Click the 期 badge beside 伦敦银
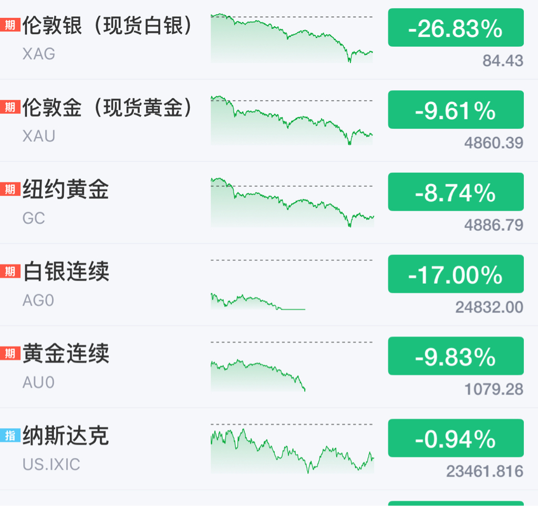Screen dimensions: 538x506 coord(10,25)
